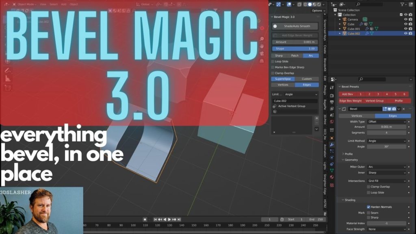Open the Modifier properties wrench tab
This screenshot has width=416, height=234.
point(331,145)
